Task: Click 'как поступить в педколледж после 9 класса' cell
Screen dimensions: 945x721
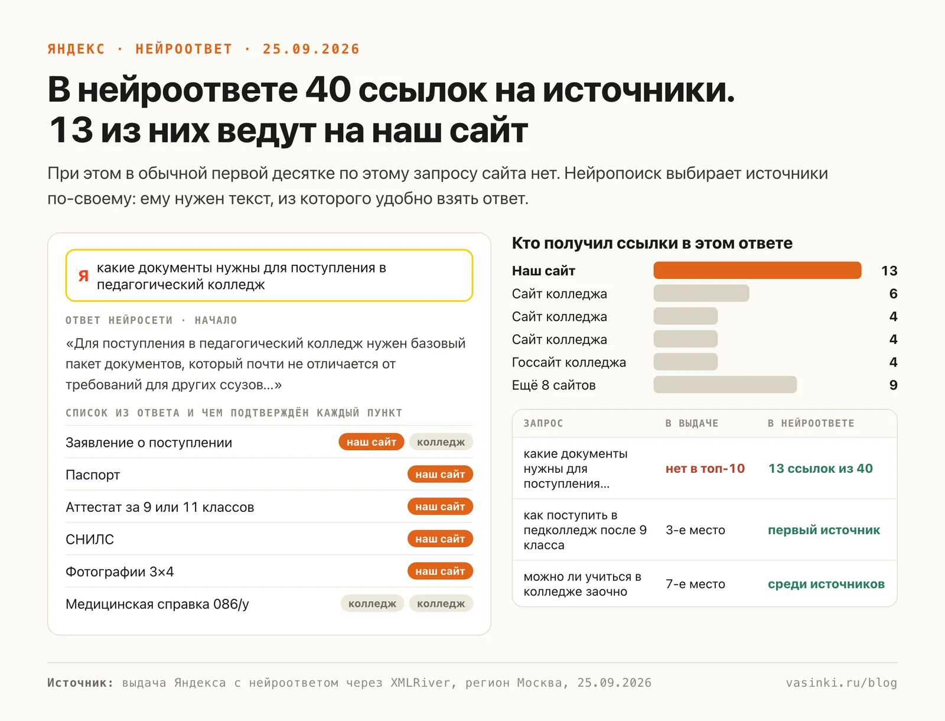Action: 585,530
